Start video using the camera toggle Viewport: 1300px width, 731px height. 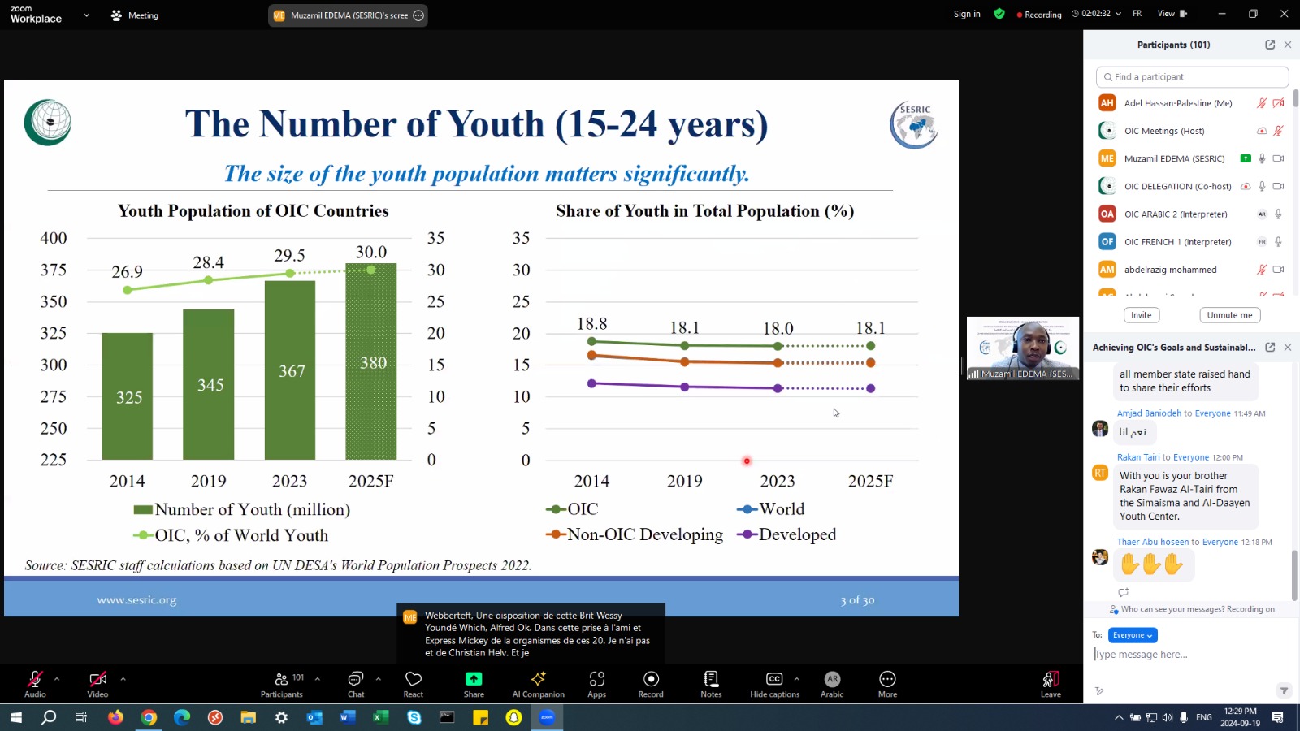[97, 683]
